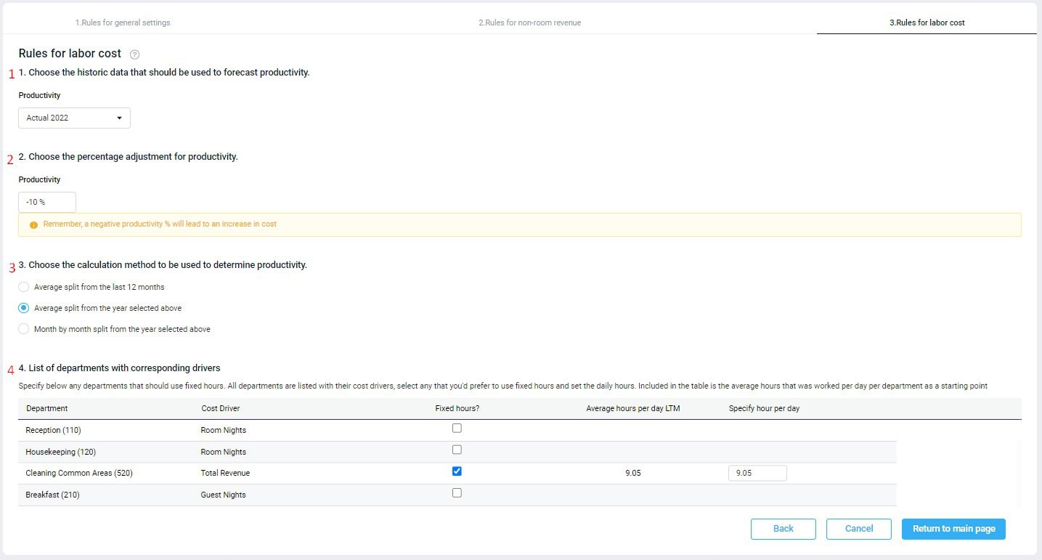
Task: Switch to the Rules for general settings tab
Action: 122,23
